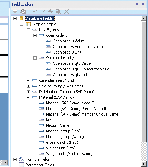The width and height of the screenshot is (148, 167).
Task: Select the Material group (Name) field
Action: coord(65,137)
